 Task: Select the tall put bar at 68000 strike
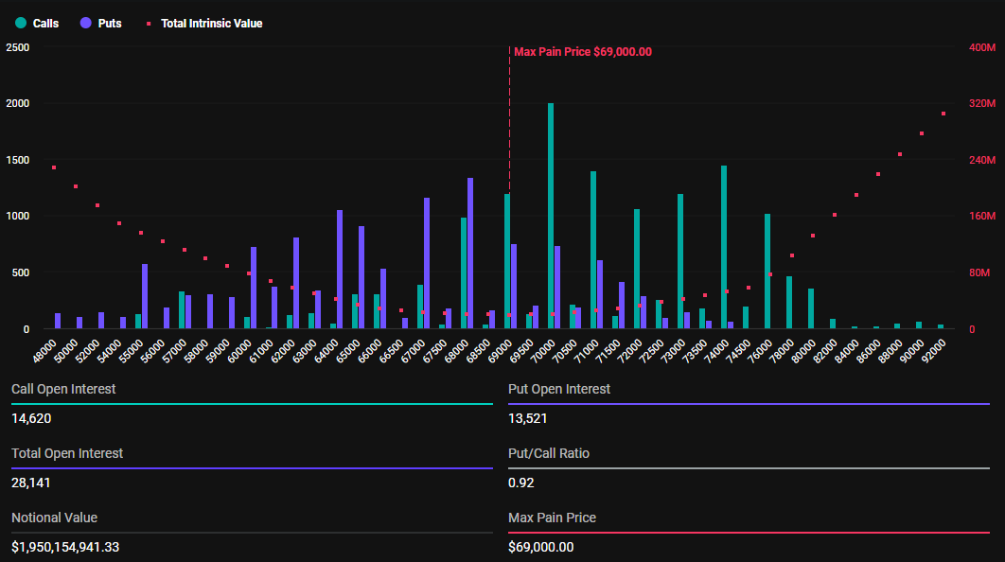click(470, 254)
